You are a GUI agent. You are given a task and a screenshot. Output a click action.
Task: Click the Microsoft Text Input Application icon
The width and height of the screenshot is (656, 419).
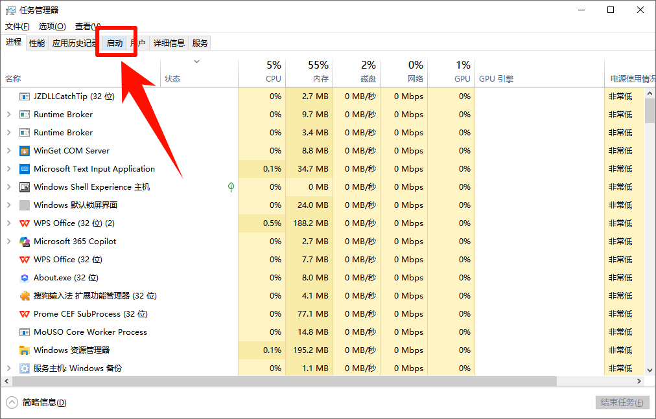click(x=25, y=169)
